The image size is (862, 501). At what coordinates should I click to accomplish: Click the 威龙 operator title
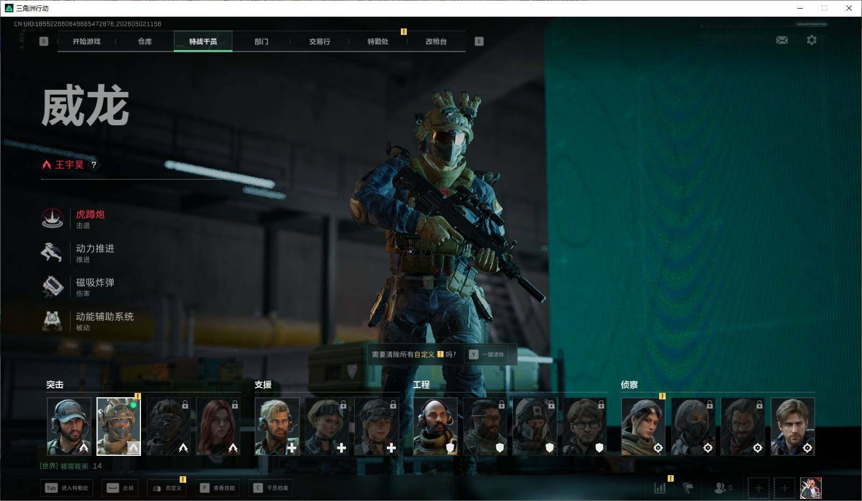point(85,107)
